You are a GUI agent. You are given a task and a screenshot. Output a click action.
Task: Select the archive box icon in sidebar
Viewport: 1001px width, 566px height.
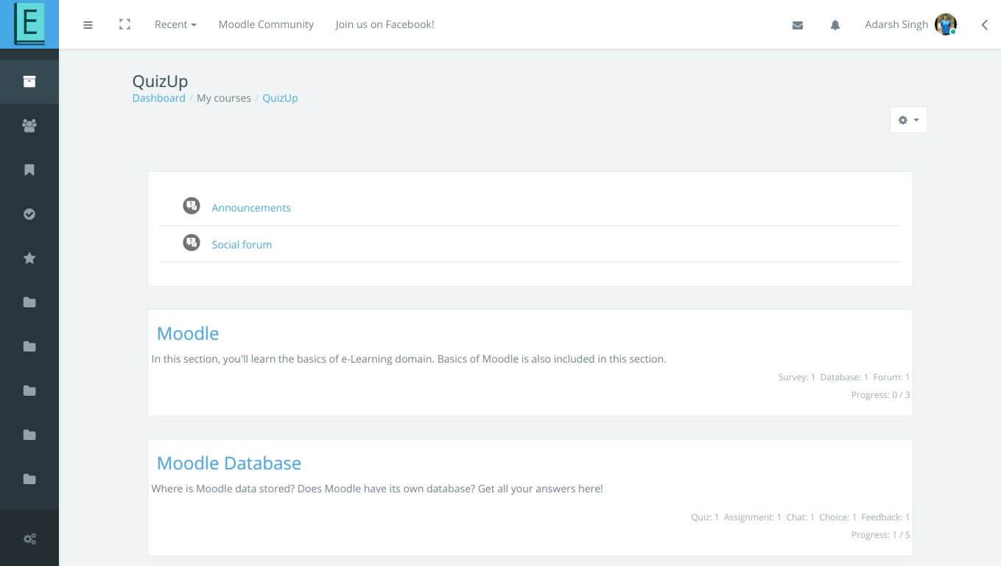click(29, 81)
